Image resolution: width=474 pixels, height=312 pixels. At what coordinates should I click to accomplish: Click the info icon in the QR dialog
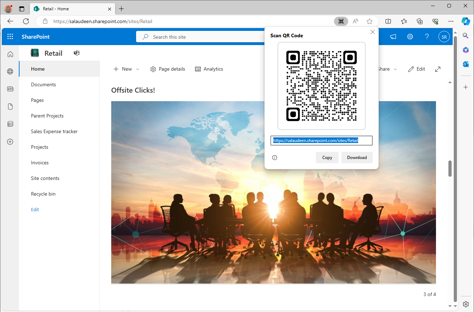274,157
